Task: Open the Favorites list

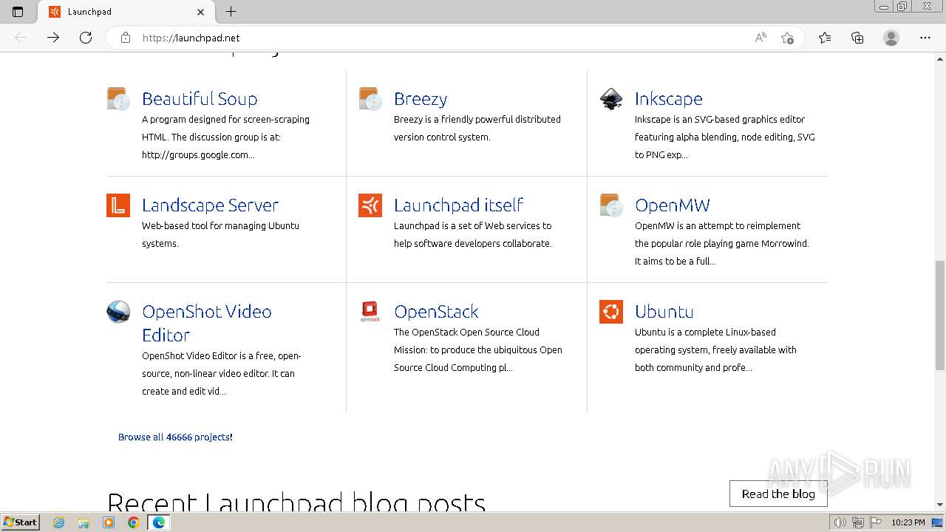Action: [825, 38]
